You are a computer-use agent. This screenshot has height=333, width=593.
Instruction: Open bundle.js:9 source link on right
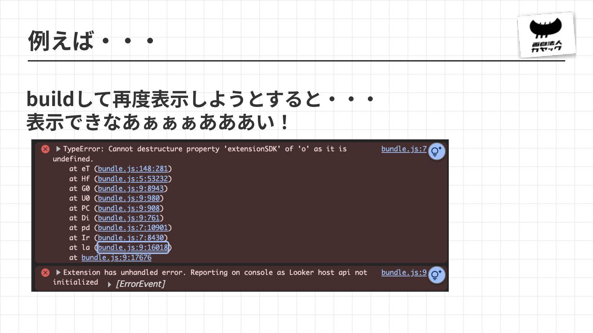pyautogui.click(x=404, y=273)
